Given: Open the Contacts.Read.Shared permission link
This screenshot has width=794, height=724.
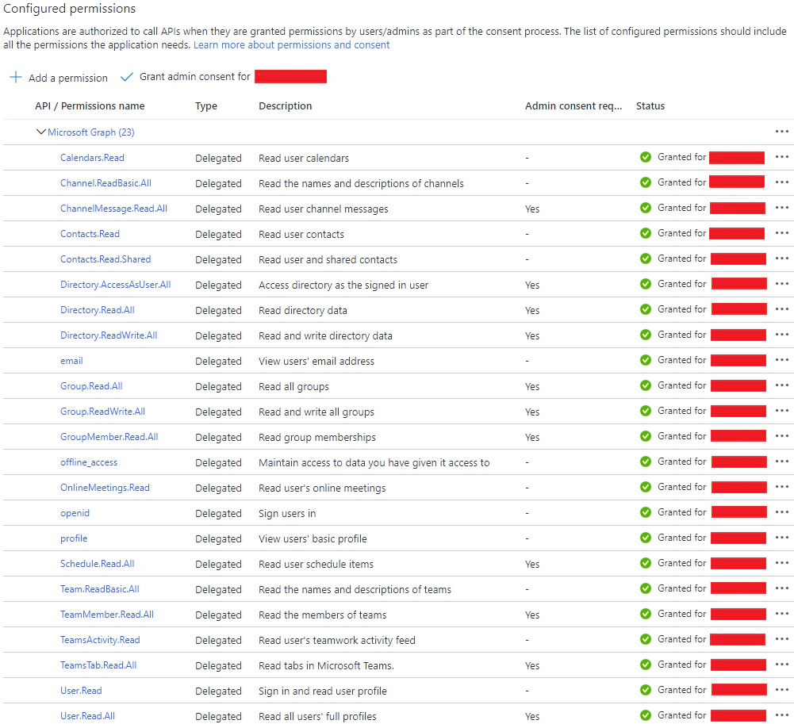Looking at the screenshot, I should [x=105, y=259].
